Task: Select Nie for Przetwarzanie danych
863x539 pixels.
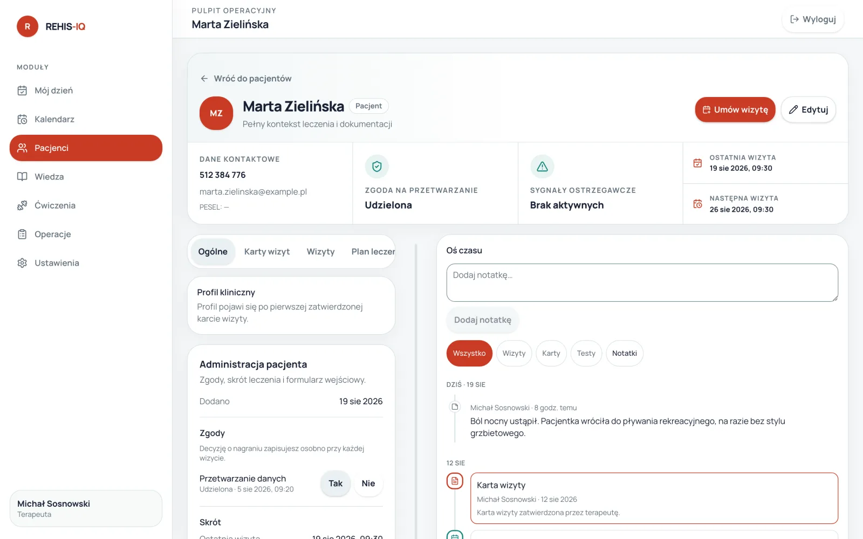Action: tap(368, 483)
